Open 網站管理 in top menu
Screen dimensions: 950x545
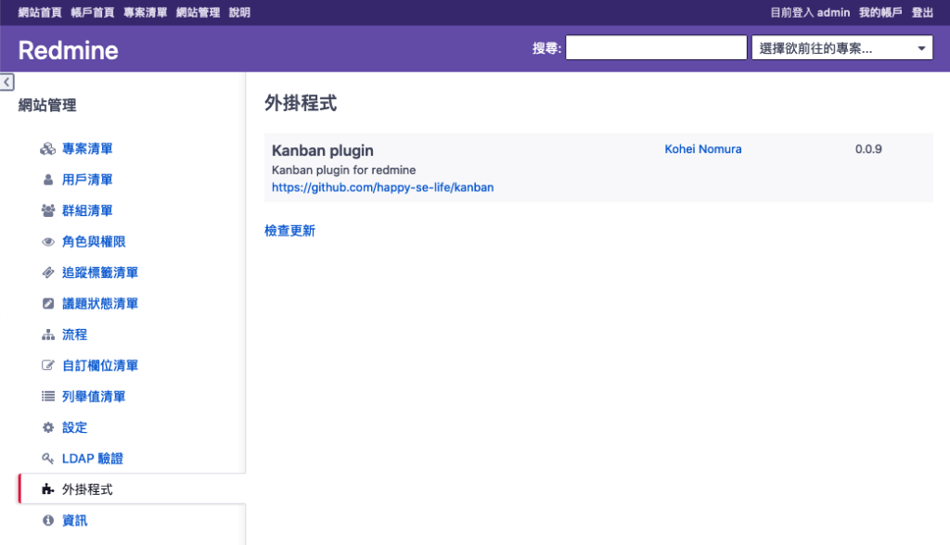tap(199, 12)
